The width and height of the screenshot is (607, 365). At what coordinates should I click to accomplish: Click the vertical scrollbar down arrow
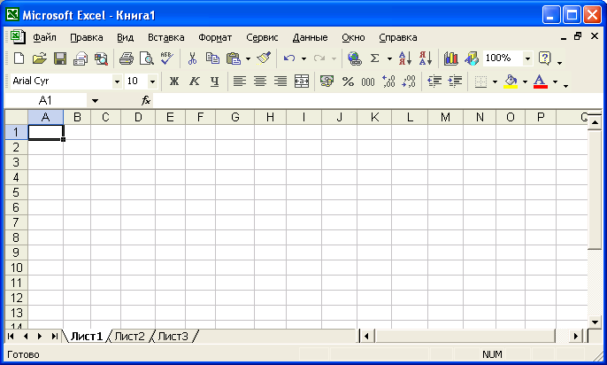coord(595,322)
